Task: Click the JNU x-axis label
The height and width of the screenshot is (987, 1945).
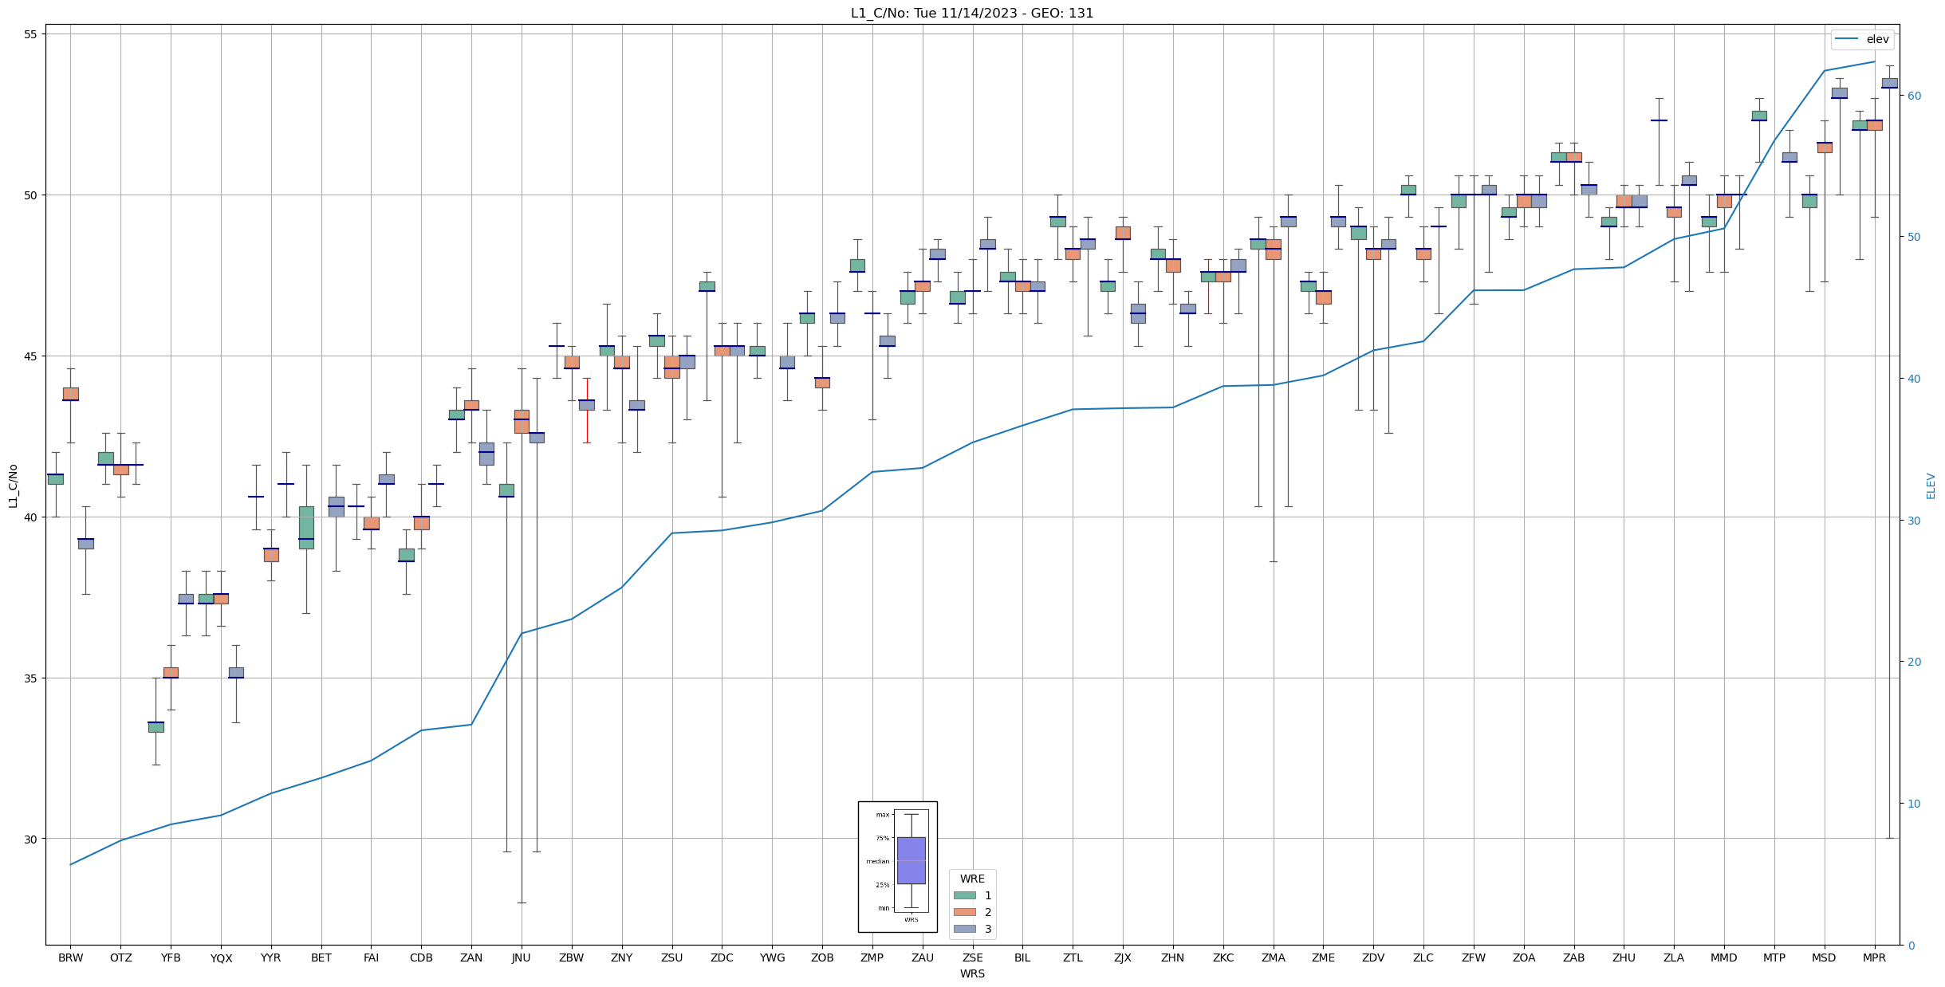Action: pos(522,958)
